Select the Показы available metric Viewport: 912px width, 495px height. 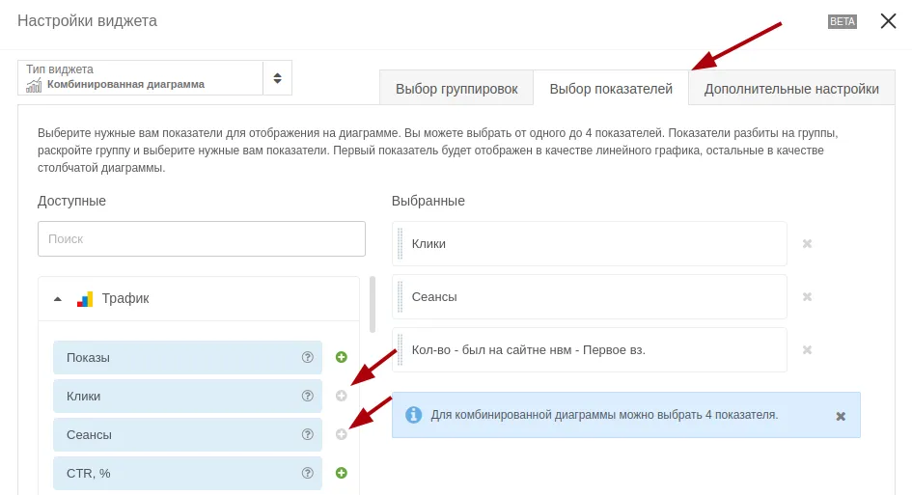[x=187, y=357]
